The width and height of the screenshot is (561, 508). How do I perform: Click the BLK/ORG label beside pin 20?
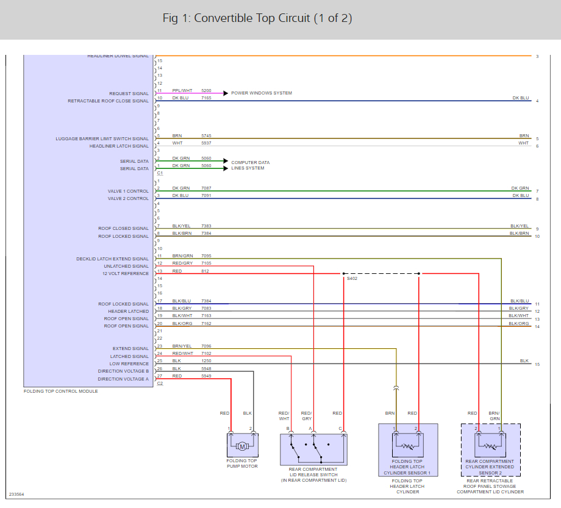(x=182, y=324)
